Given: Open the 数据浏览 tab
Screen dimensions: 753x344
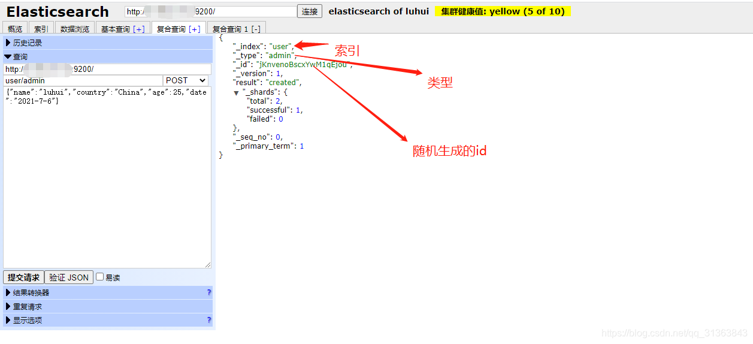Looking at the screenshot, I should point(75,29).
